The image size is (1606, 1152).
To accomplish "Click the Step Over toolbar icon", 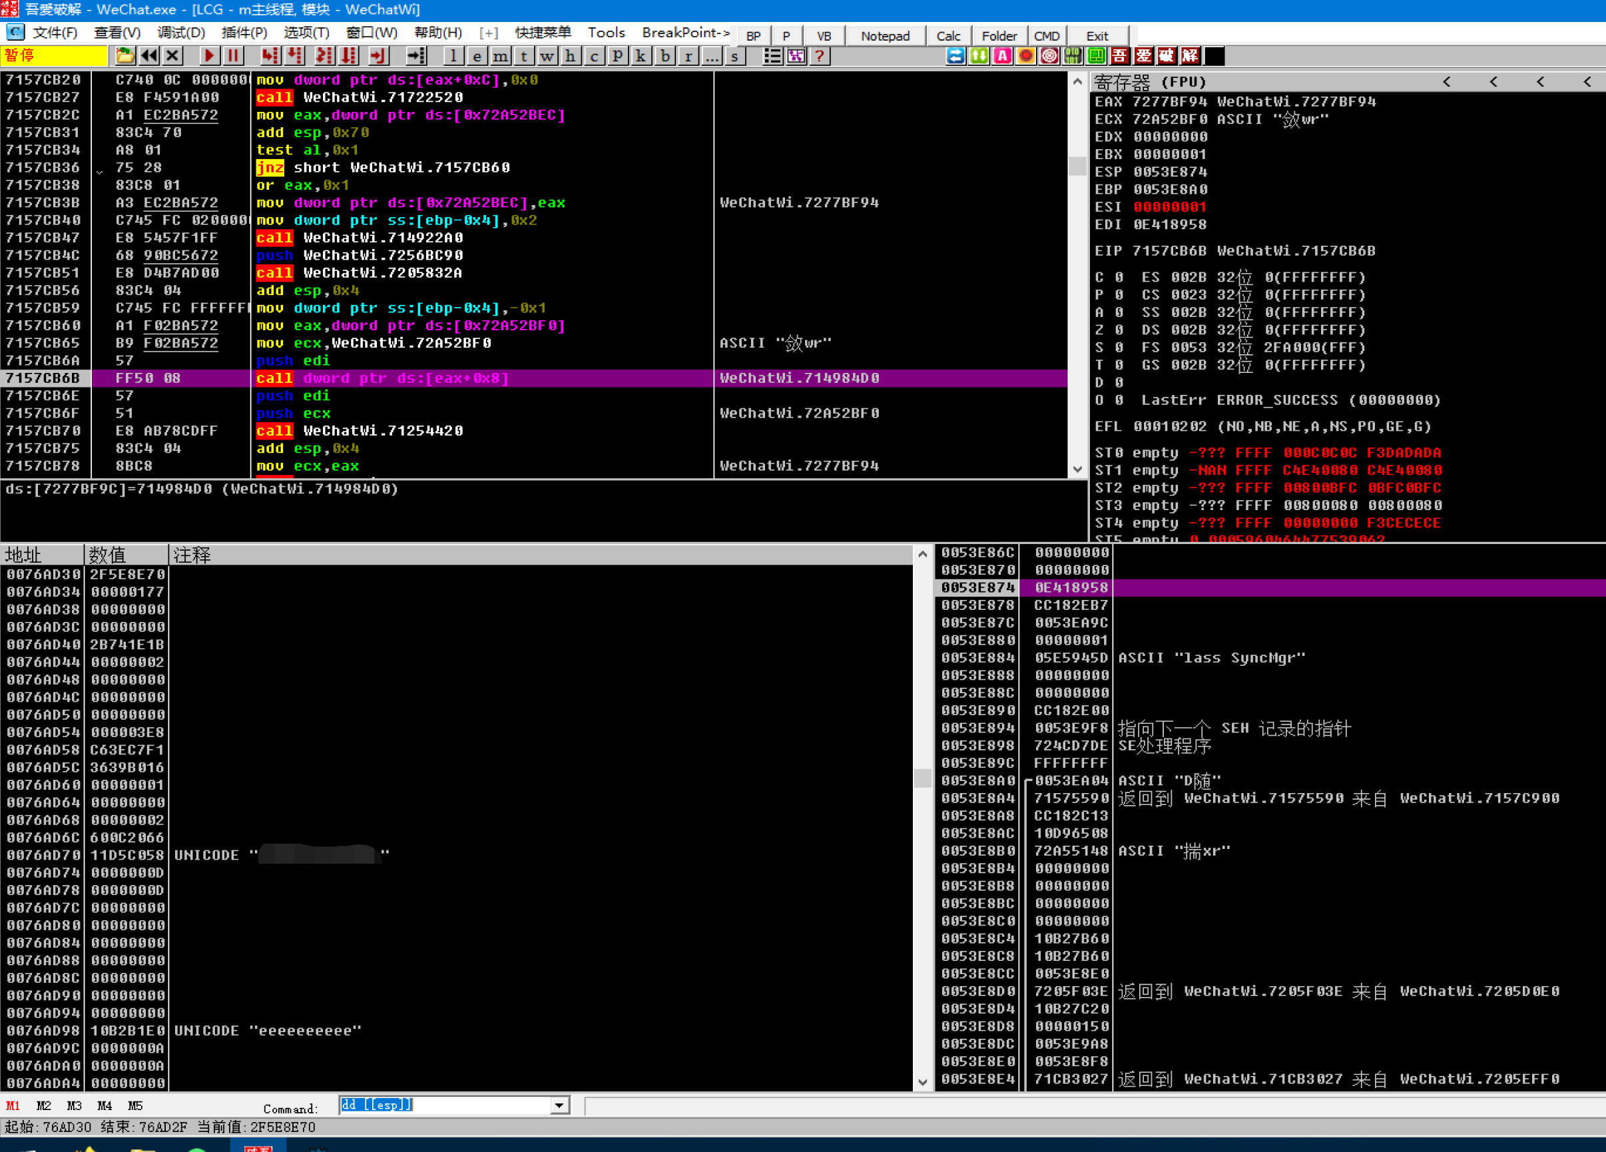I will [294, 56].
